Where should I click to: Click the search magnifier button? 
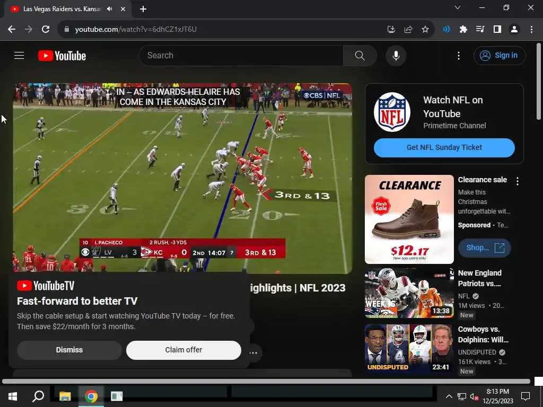[360, 55]
